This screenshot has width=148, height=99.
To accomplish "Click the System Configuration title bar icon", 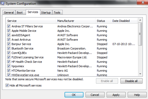I will click(2, 3).
